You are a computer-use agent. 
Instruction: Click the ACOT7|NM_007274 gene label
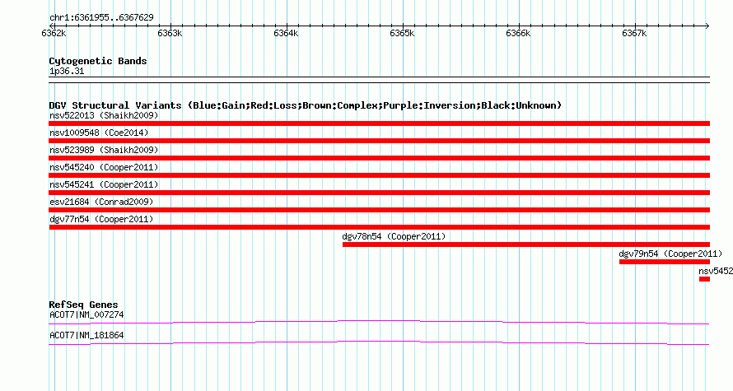coord(86,314)
